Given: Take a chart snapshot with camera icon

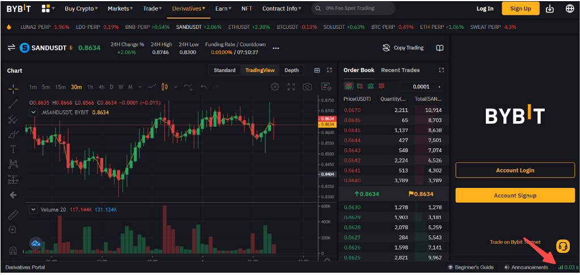Looking at the screenshot, I should tap(307, 87).
